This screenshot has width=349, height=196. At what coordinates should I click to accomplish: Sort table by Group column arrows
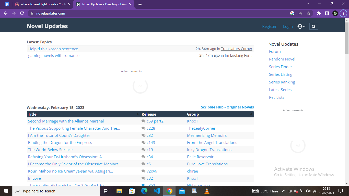pyautogui.click(x=251, y=114)
